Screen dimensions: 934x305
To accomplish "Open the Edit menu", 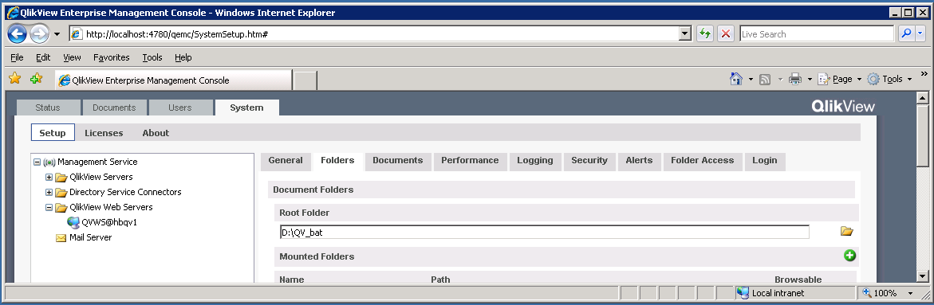I will pyautogui.click(x=43, y=57).
